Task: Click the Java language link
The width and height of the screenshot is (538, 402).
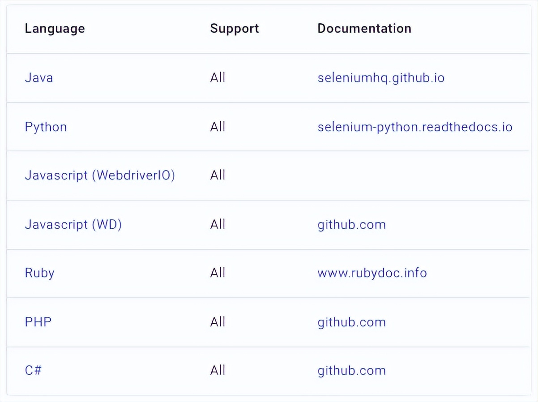Action: (x=39, y=78)
